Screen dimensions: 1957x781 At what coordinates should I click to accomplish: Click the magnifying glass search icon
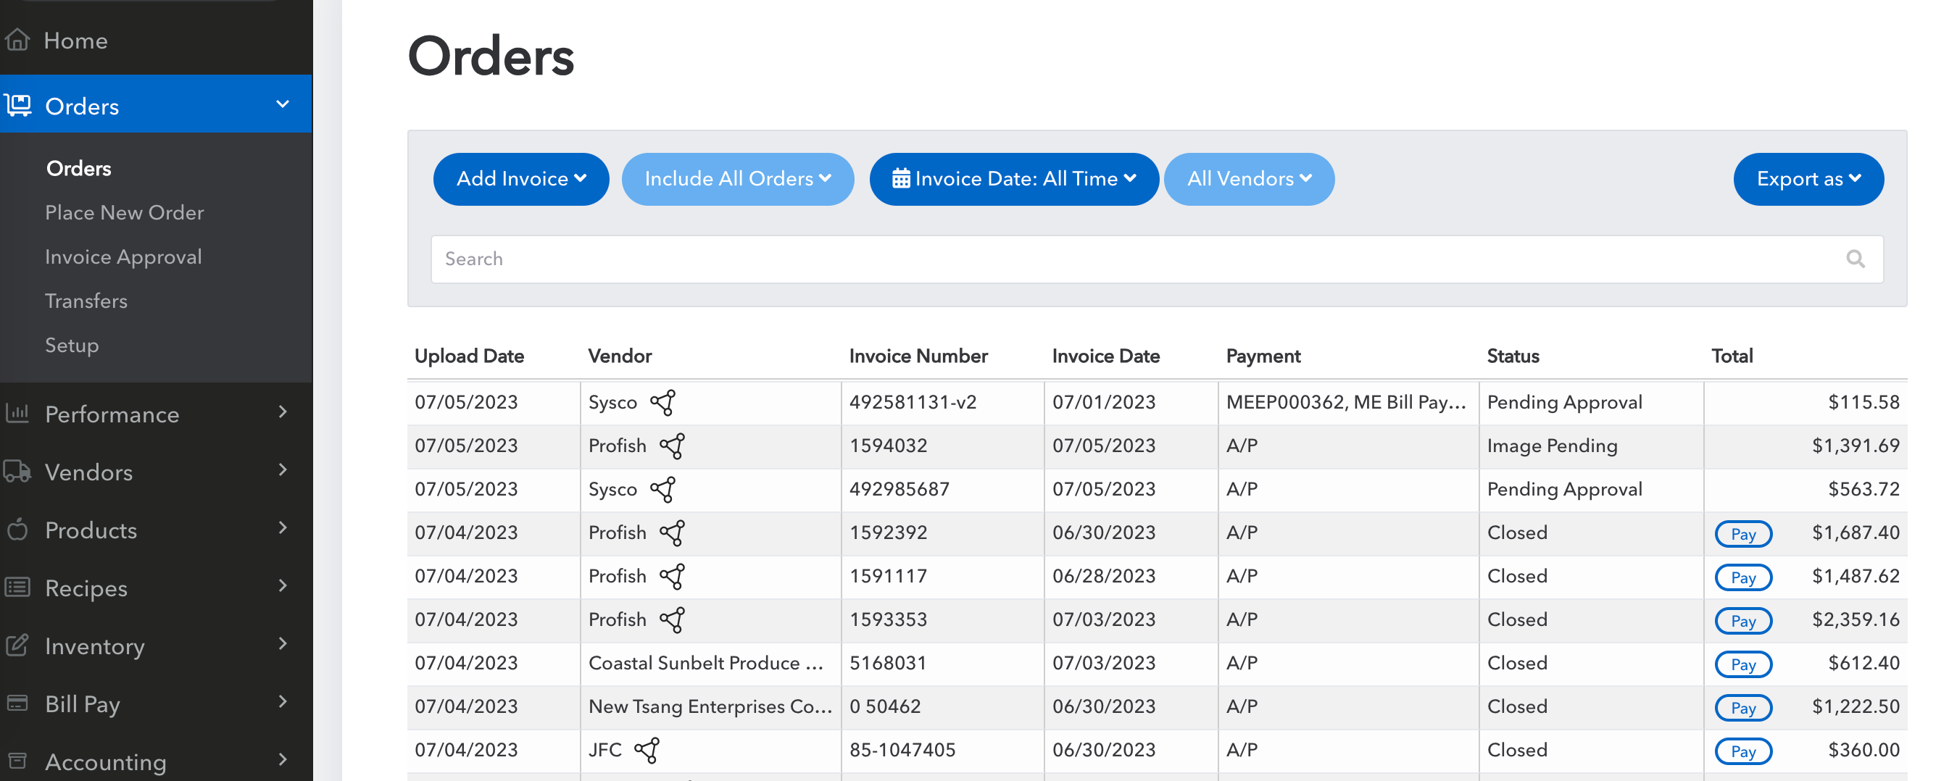tap(1855, 259)
